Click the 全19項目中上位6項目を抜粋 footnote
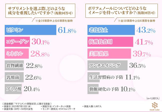Viewport: 162px width, 112px height. pos(57,21)
